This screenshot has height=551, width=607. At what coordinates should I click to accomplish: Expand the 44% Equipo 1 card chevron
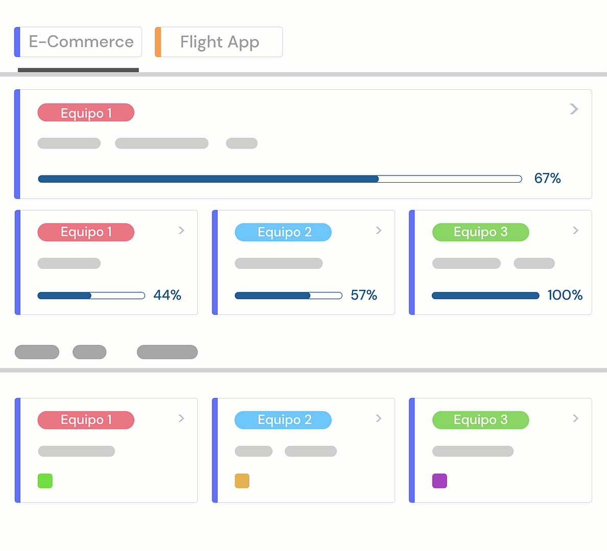[181, 231]
